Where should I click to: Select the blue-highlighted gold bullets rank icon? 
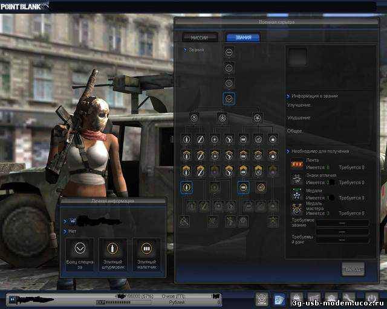pos(243,188)
